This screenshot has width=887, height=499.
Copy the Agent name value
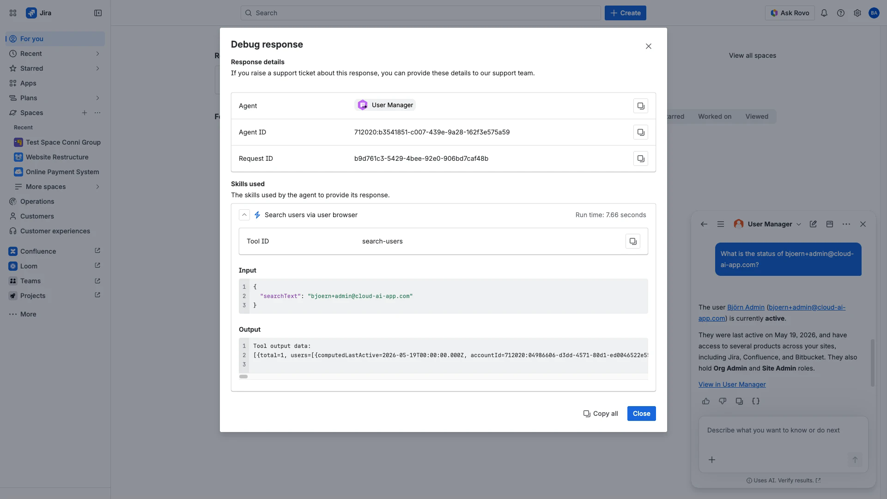tap(641, 106)
